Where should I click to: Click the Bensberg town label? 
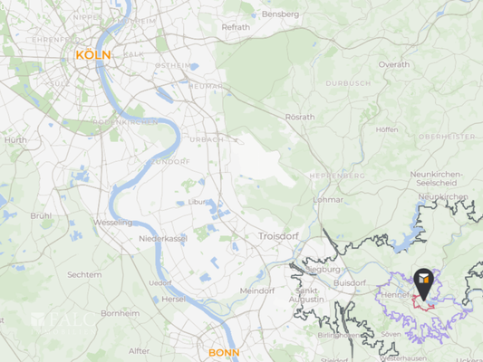click(x=280, y=14)
